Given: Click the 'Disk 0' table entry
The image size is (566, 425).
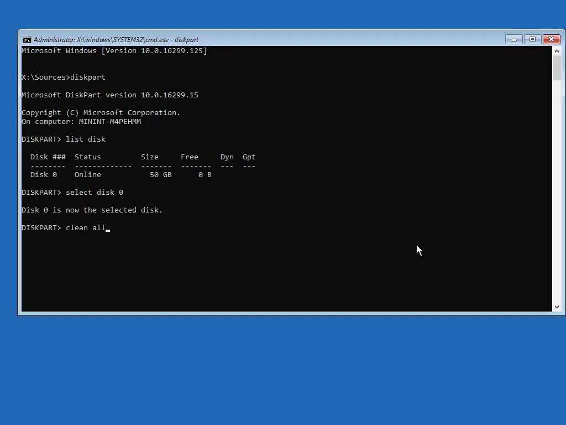Looking at the screenshot, I should point(44,175).
